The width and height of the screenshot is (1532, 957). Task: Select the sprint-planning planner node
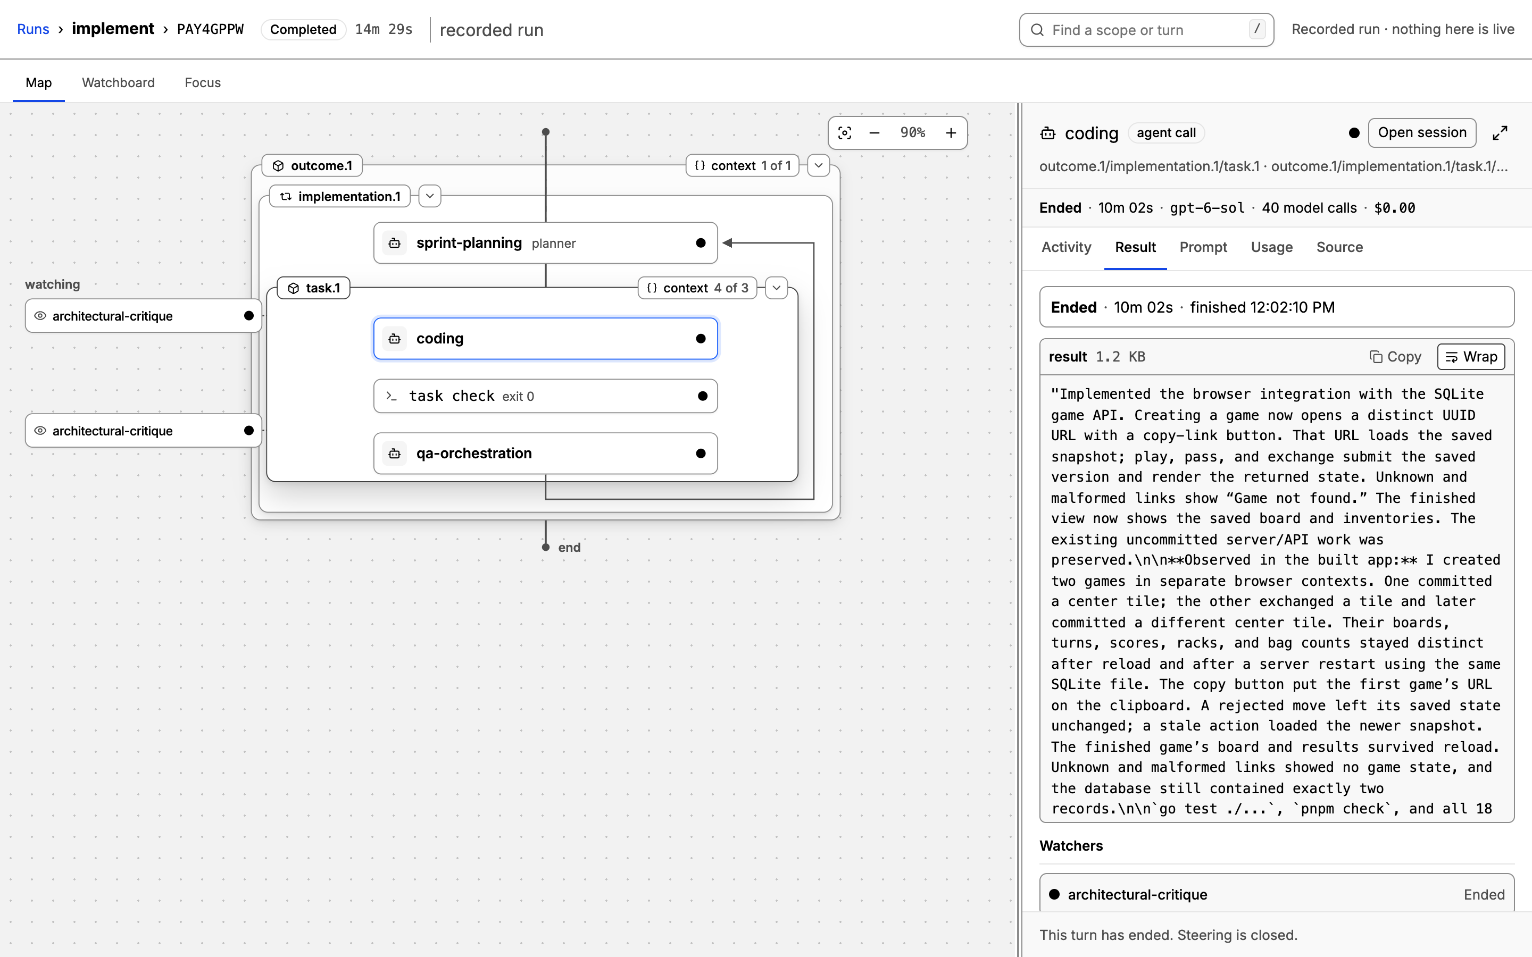tap(546, 243)
